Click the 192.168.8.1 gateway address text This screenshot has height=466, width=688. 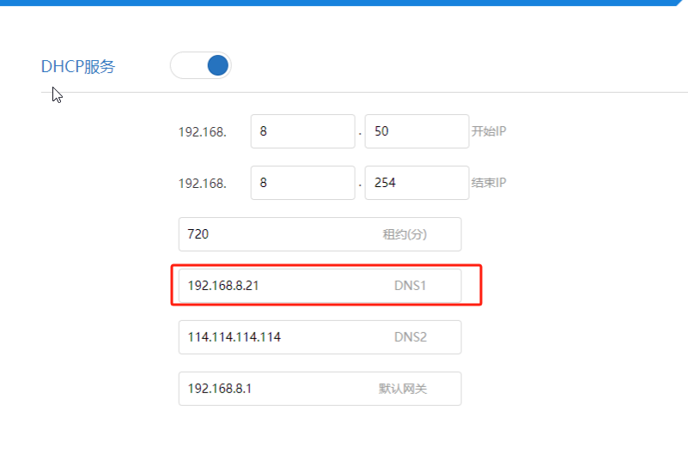click(220, 389)
